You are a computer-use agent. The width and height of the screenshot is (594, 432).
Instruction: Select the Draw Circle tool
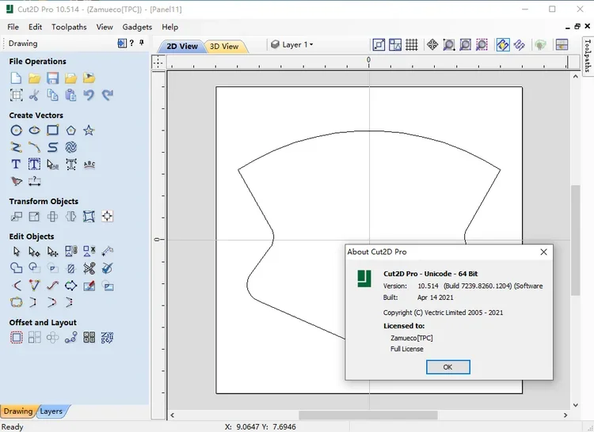click(16, 131)
